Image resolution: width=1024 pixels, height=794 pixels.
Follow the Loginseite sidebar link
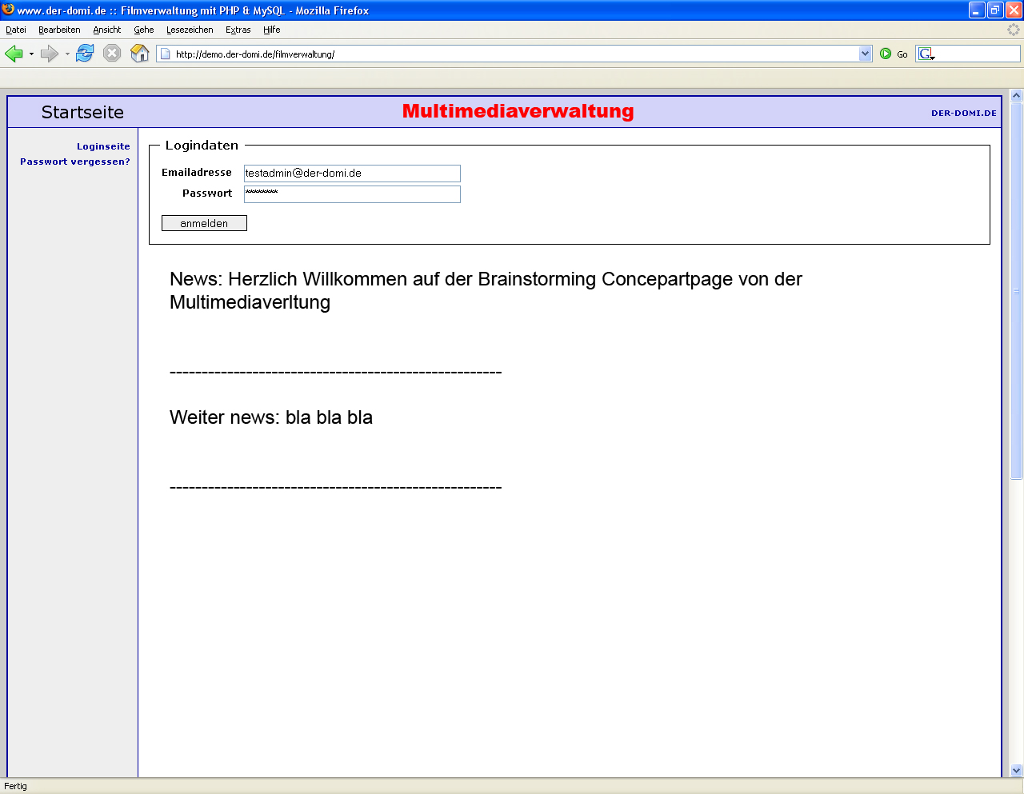click(103, 146)
